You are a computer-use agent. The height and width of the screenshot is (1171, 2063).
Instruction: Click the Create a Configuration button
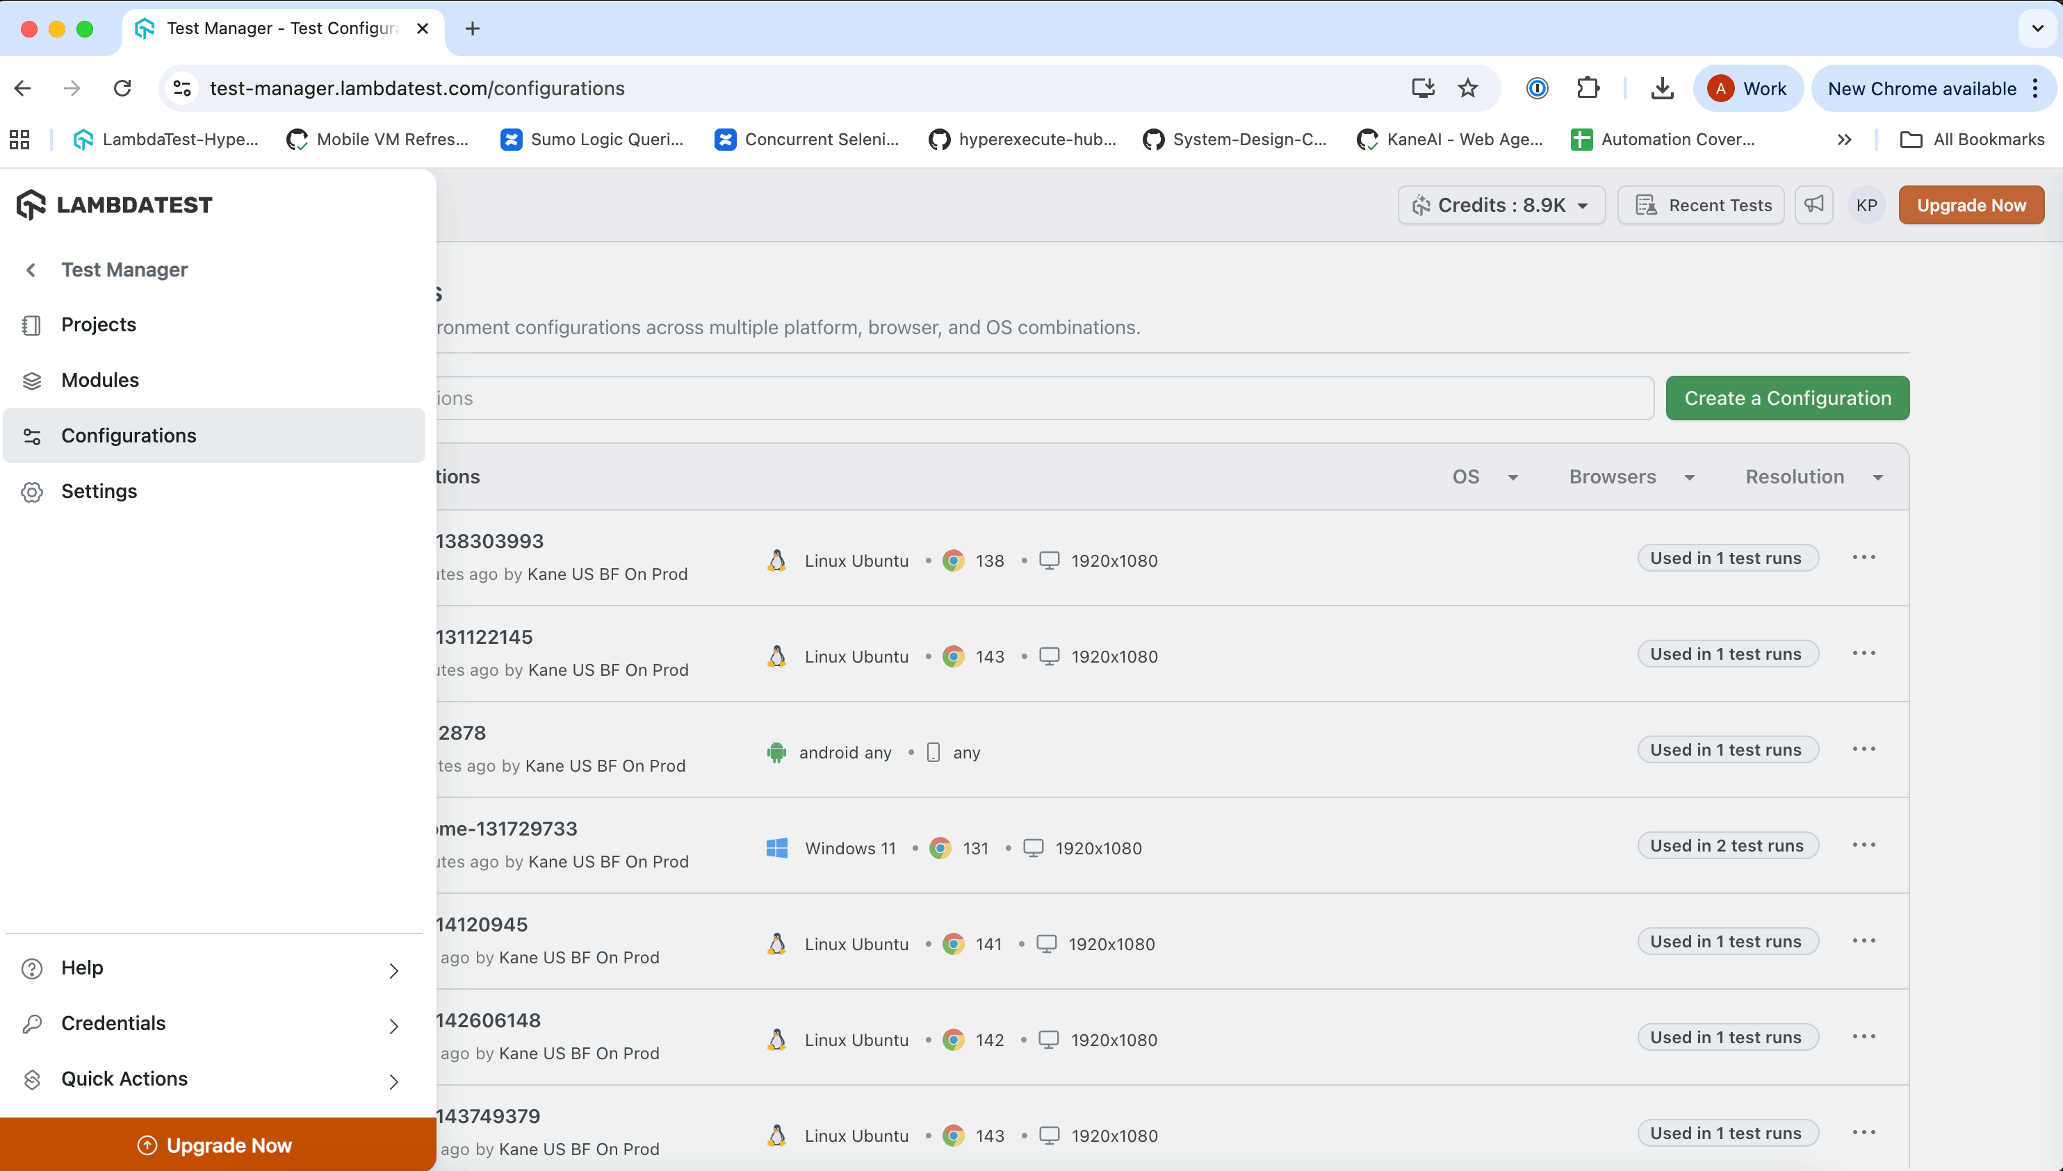[1786, 397]
